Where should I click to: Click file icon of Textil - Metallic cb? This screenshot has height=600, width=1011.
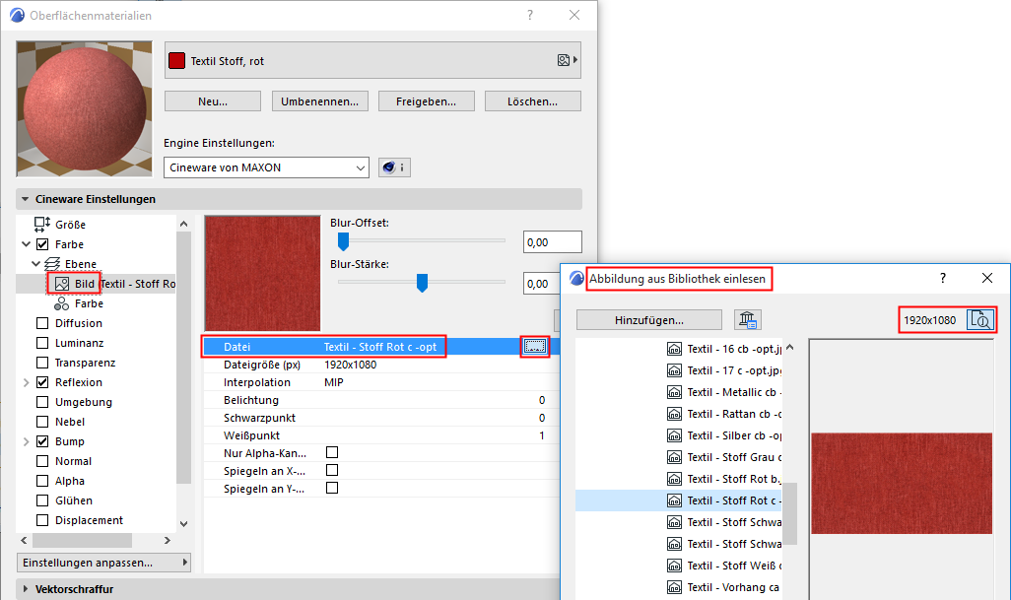click(674, 392)
